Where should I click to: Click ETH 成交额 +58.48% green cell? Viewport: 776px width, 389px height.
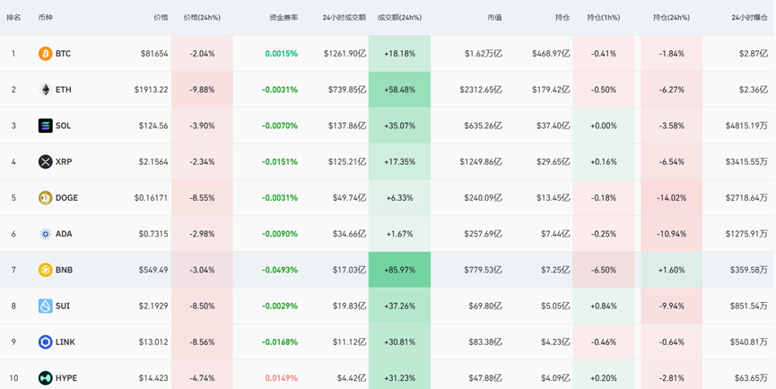399,90
